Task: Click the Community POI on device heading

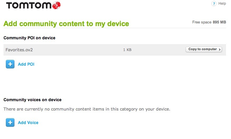Action: tap(30, 38)
